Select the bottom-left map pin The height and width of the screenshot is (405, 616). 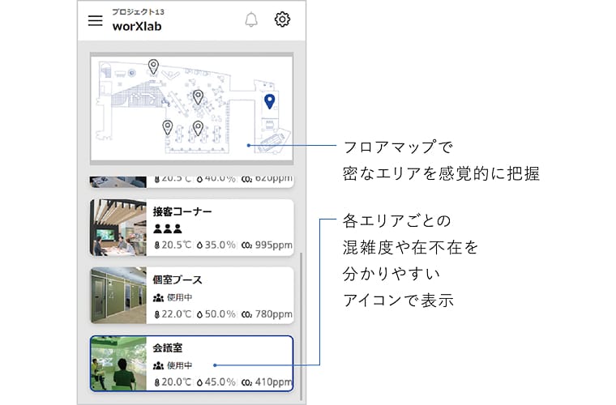(168, 126)
